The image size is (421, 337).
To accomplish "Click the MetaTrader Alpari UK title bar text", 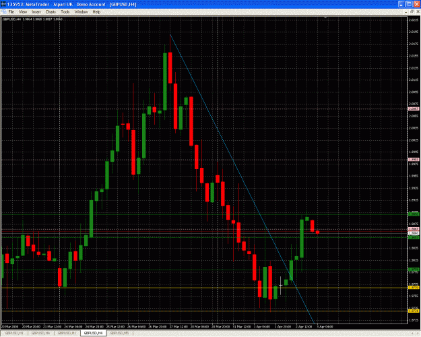I will coord(72,4).
